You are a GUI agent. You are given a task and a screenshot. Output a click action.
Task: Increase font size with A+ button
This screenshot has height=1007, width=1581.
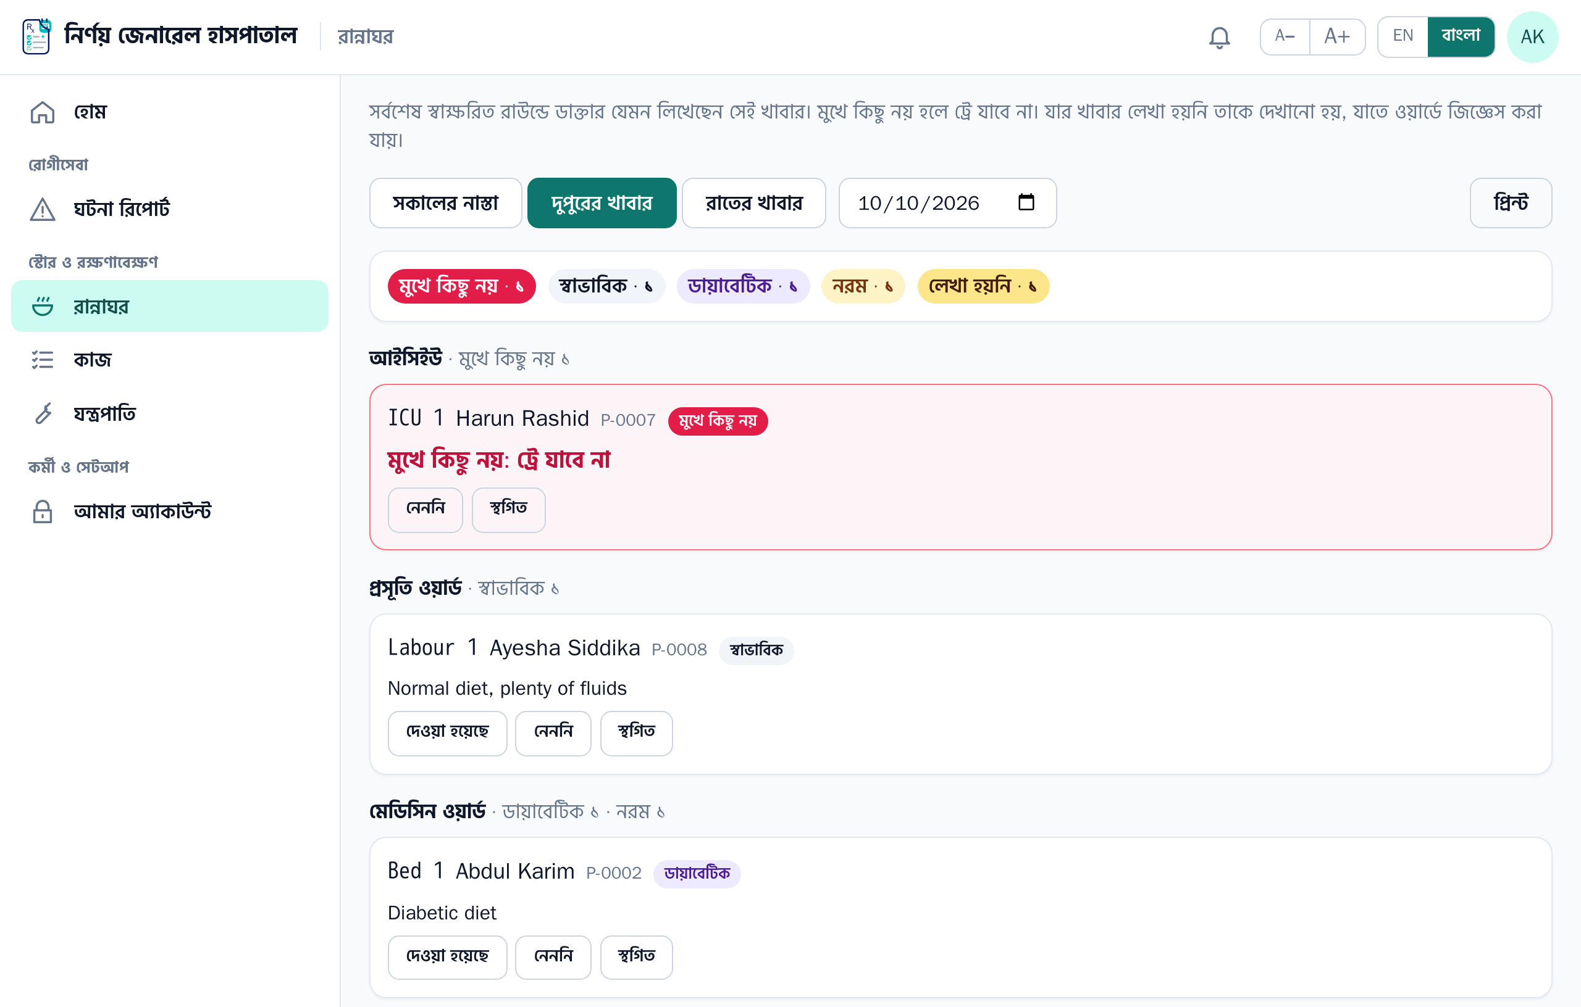[1337, 36]
